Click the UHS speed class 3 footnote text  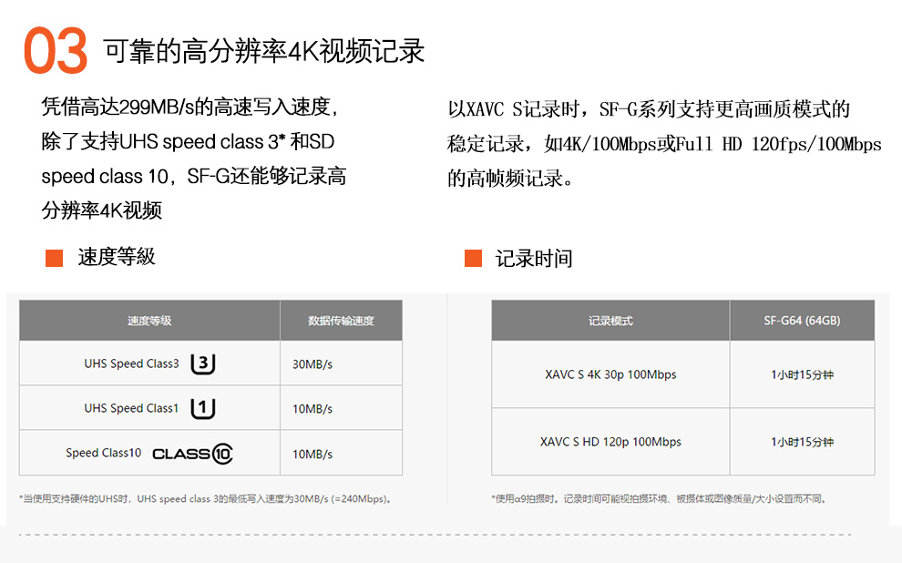pos(206,498)
